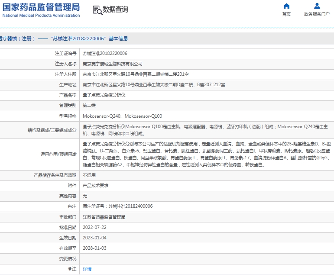334x277 pixels.
Task: Click the 生效日期 row label
Action: coord(68,238)
